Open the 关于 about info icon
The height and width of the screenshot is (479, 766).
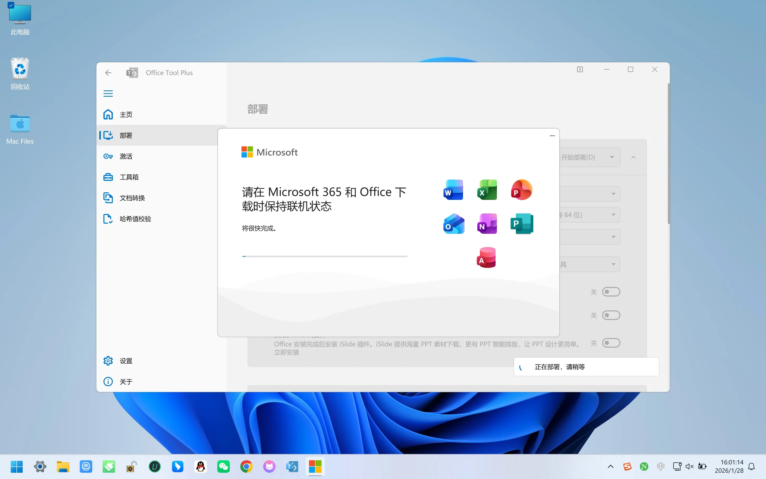pos(108,382)
